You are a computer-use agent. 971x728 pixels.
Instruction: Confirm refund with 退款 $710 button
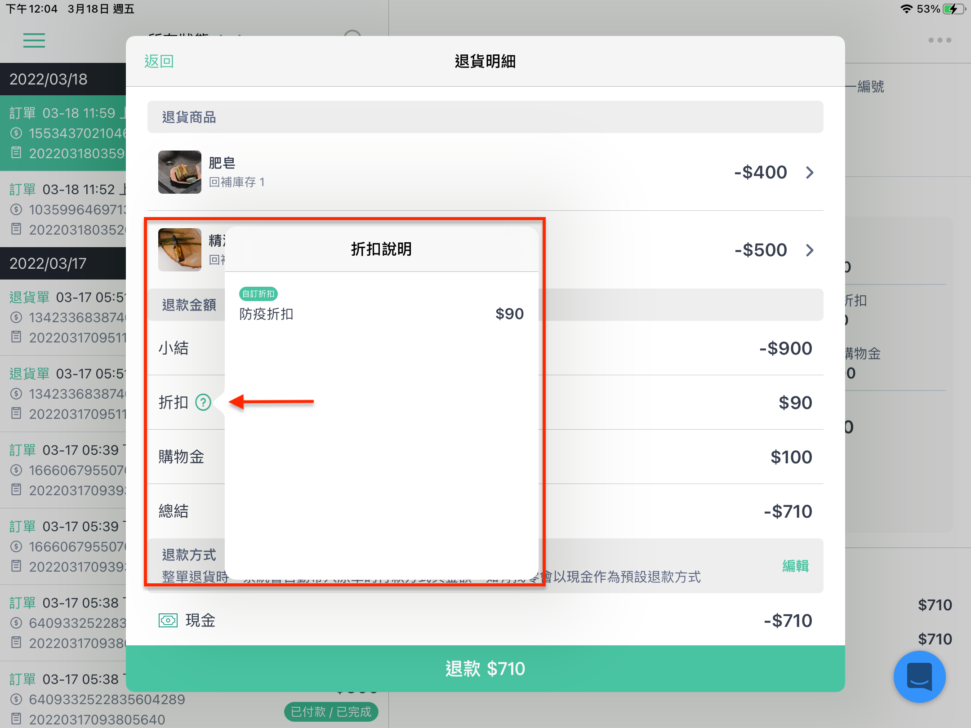(x=485, y=669)
